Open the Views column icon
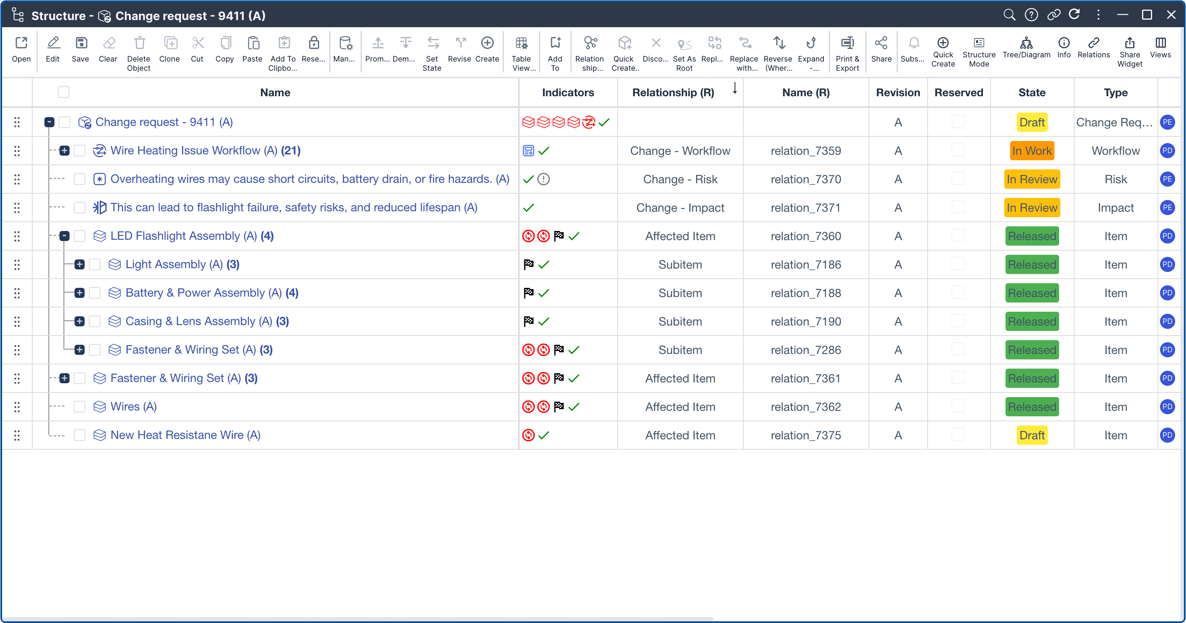Viewport: 1186px width, 623px height. tap(1160, 43)
